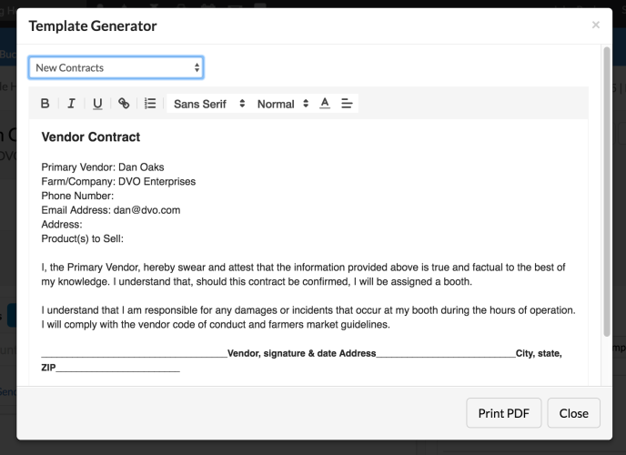Toggle underline formatting icon
The height and width of the screenshot is (455, 626).
tap(97, 104)
